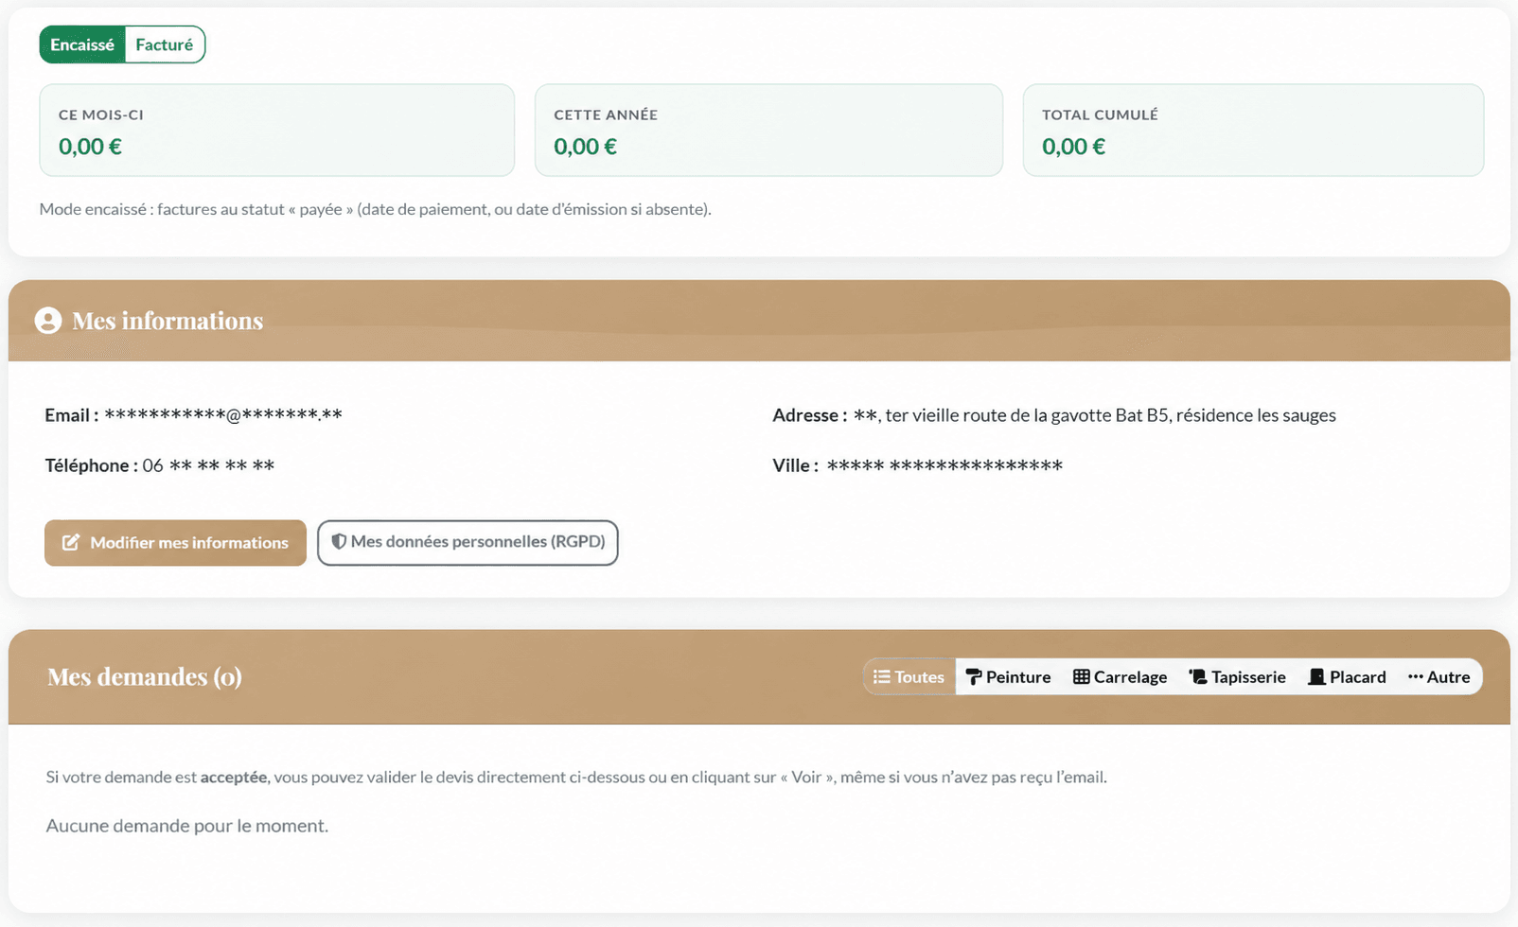This screenshot has width=1518, height=927.
Task: Click the CETTE ANNÉE card label
Action: point(606,114)
